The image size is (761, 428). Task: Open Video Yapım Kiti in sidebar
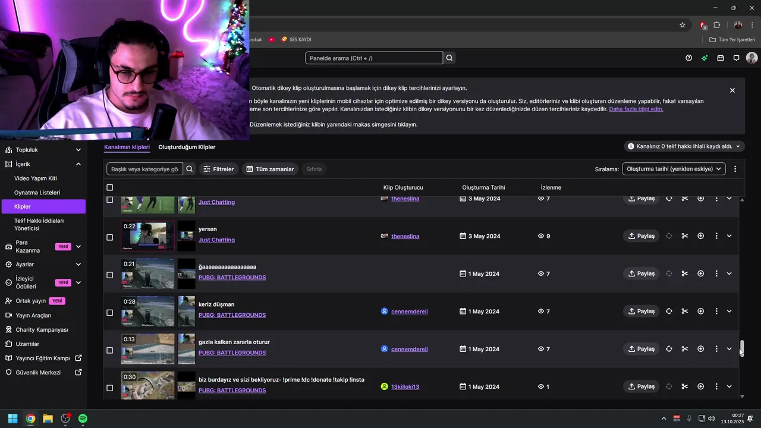point(36,178)
